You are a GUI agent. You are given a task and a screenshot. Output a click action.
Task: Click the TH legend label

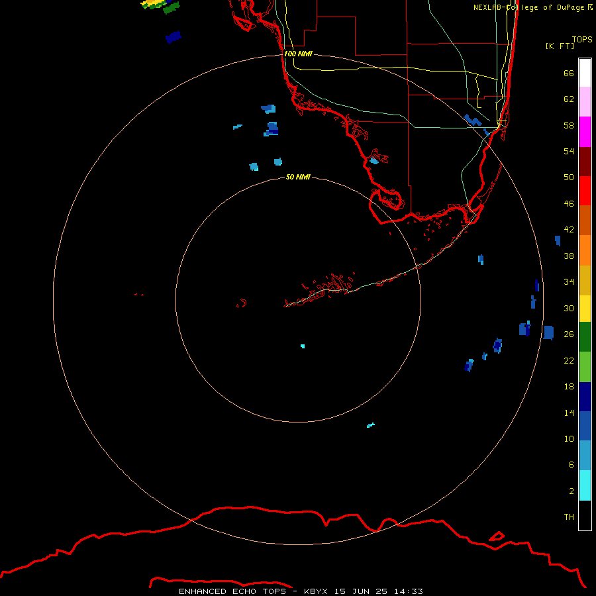(569, 517)
